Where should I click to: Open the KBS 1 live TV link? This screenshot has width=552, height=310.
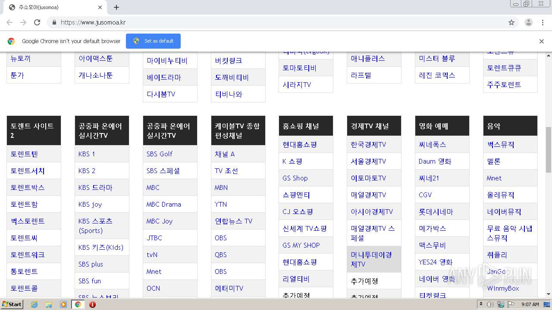pyautogui.click(x=87, y=154)
